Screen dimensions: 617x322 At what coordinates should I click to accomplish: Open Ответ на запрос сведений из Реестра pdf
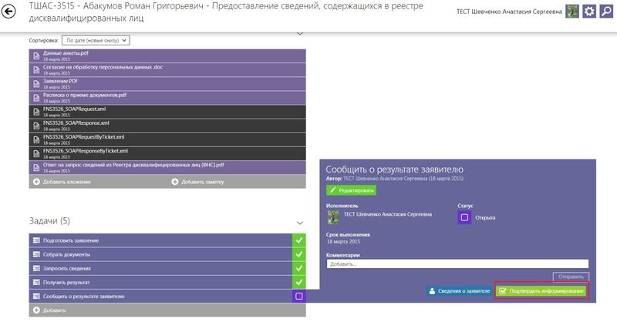[x=167, y=167]
